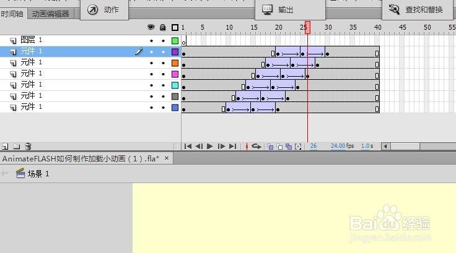
Task: Click the horizontal timeline scrollbar thumb
Action: 405,147
